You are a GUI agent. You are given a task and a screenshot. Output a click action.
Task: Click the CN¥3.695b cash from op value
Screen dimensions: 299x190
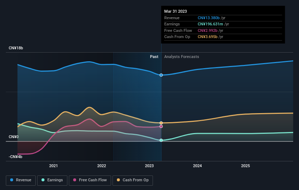pyautogui.click(x=208, y=37)
